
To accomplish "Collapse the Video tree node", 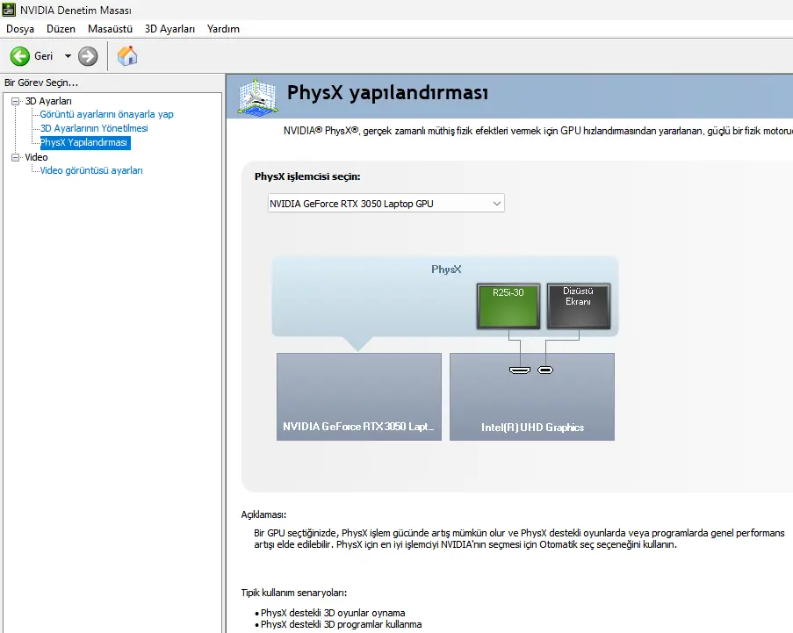I will (x=16, y=157).
